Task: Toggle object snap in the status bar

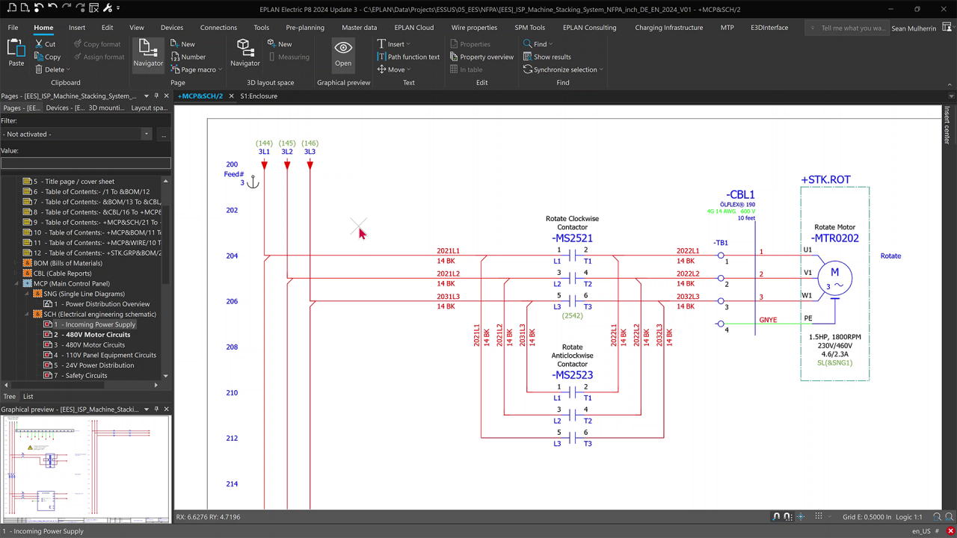Action: pos(778,516)
